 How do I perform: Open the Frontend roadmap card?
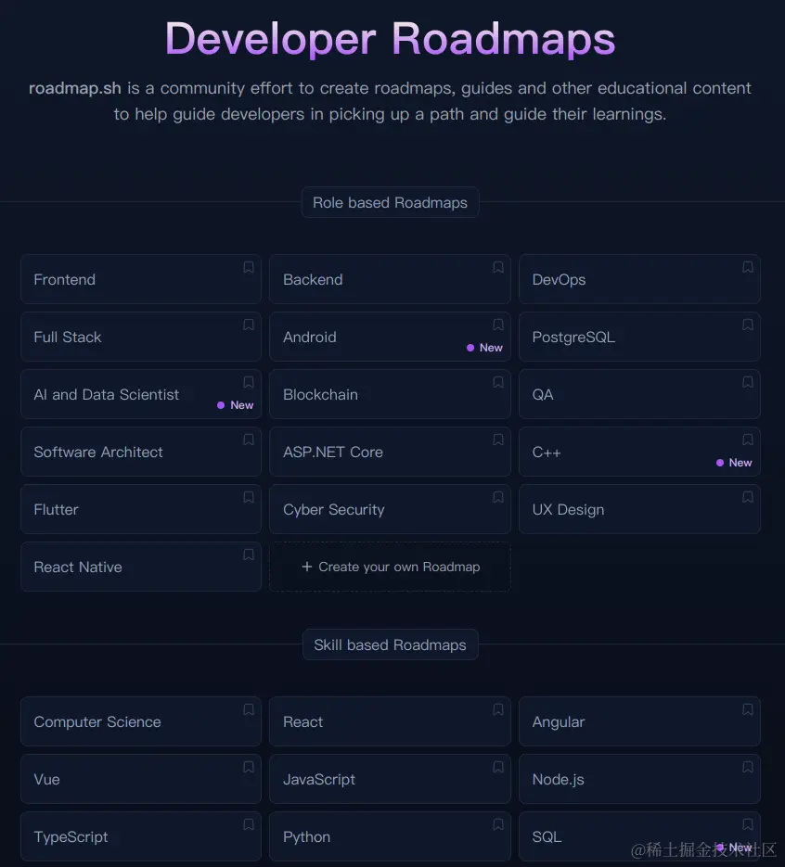(x=140, y=279)
